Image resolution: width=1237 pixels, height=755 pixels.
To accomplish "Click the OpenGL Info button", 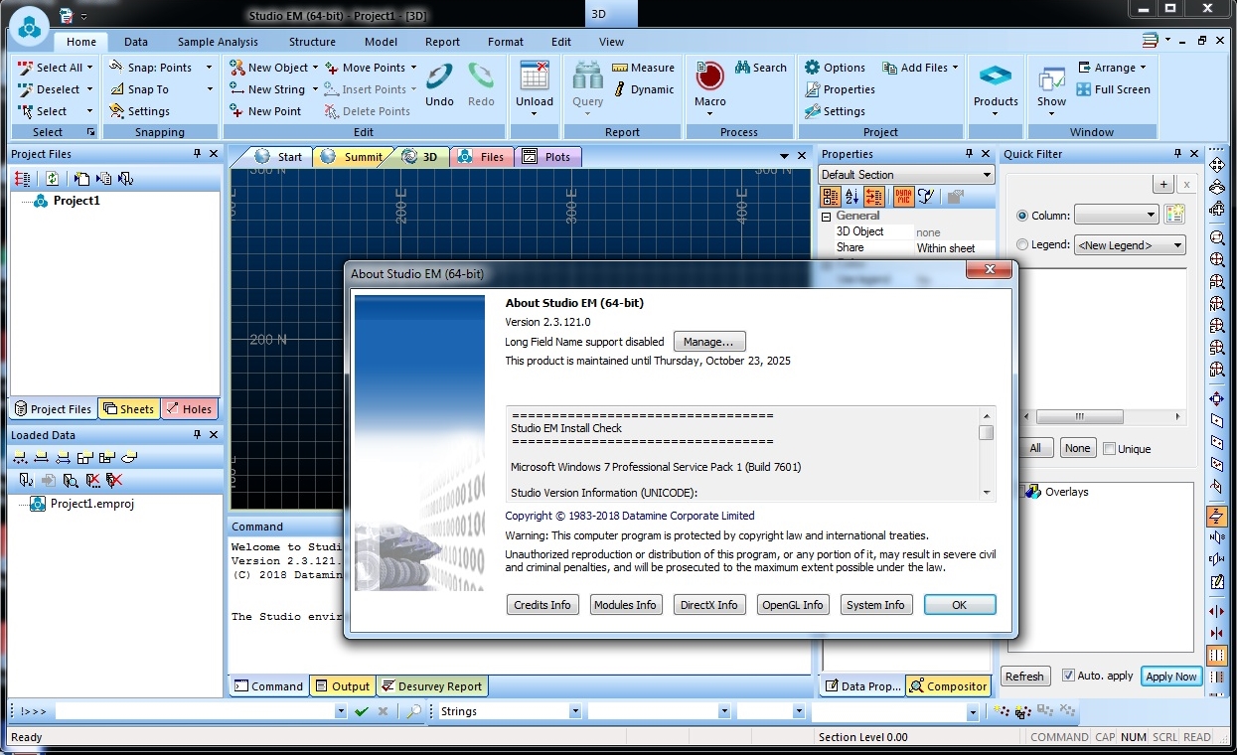I will [x=792, y=605].
